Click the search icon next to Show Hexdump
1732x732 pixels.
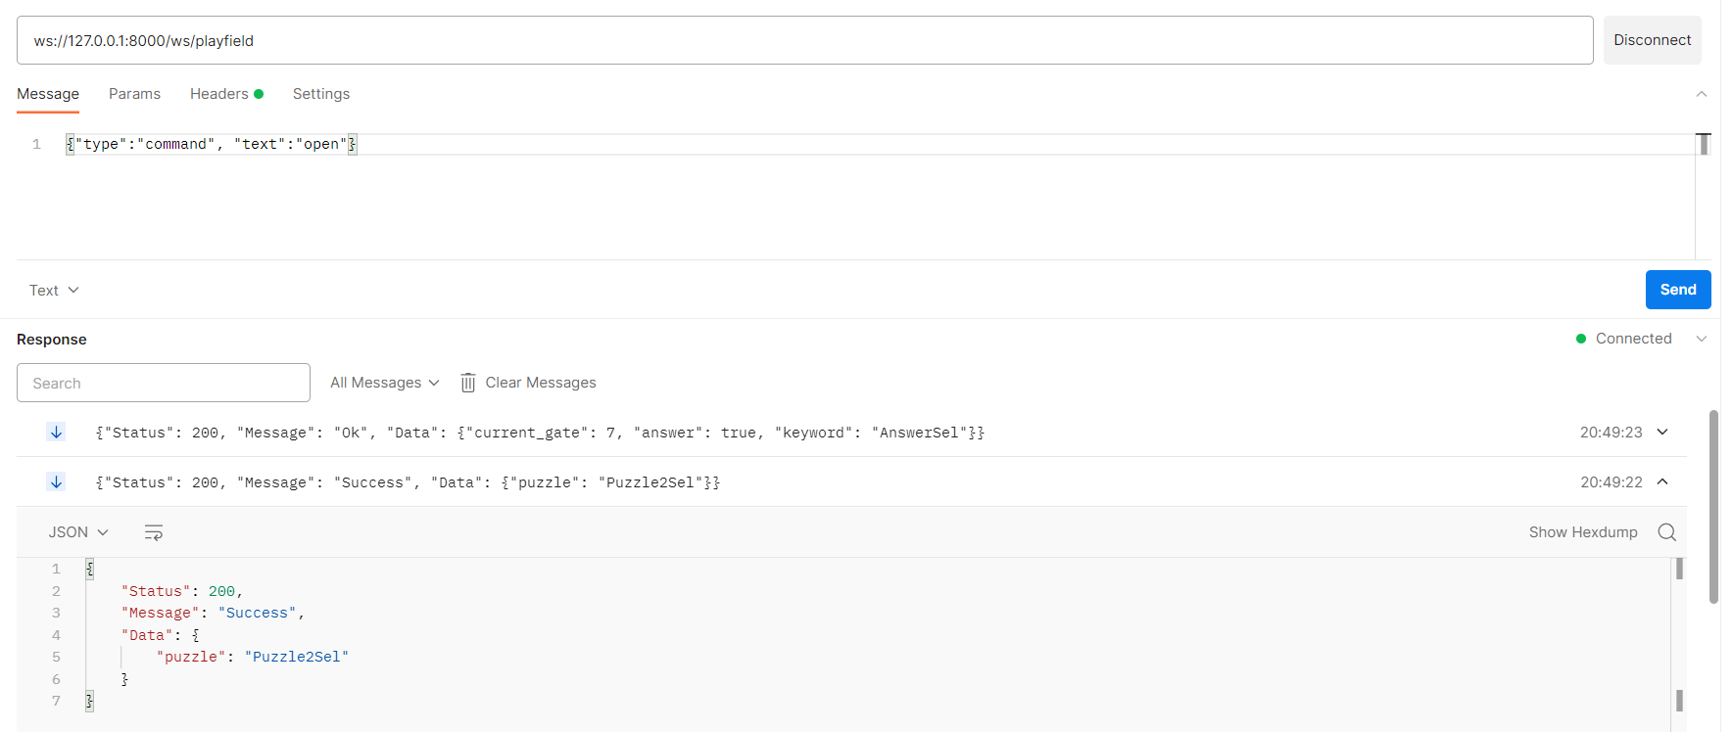[1666, 532]
